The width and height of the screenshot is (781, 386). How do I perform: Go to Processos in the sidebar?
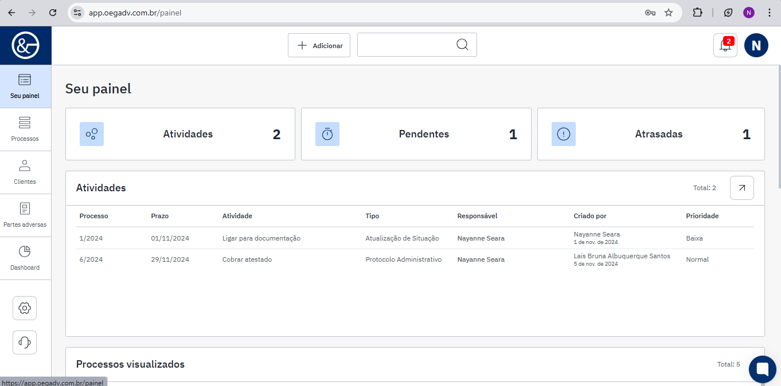click(25, 129)
